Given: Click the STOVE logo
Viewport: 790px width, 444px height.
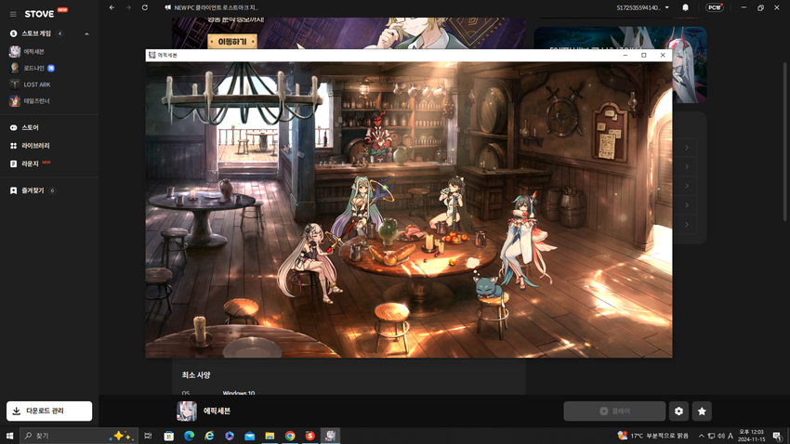Looking at the screenshot, I should click(39, 14).
